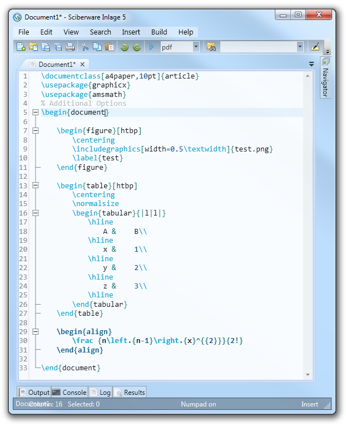The height and width of the screenshot is (426, 346).
Task: Switch to the Log panel tab
Action: pyautogui.click(x=101, y=393)
